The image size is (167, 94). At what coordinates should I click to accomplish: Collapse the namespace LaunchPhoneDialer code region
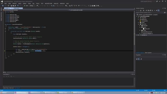[x=5, y=24]
